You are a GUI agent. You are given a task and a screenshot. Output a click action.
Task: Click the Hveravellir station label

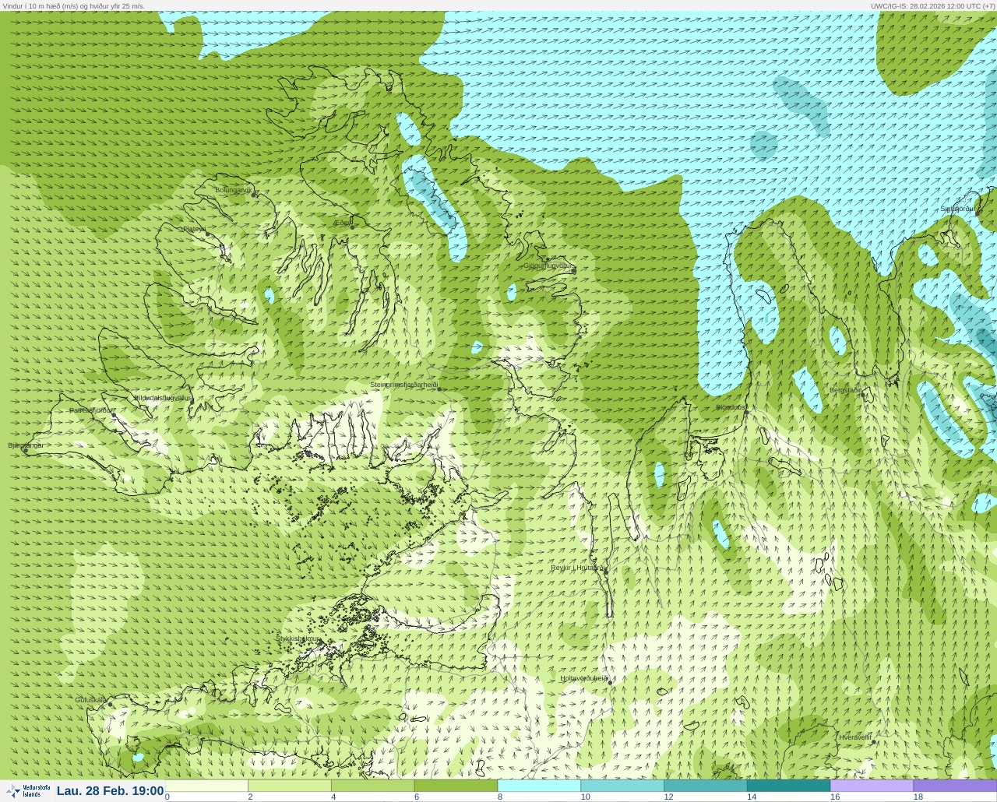coord(855,737)
